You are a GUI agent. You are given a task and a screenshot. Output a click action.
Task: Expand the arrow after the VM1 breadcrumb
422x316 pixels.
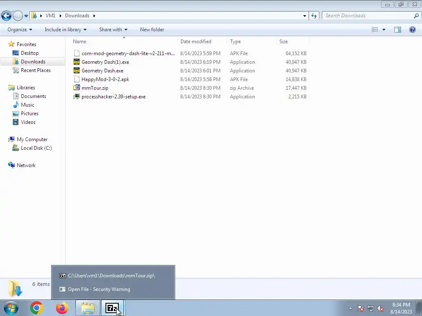[60, 16]
